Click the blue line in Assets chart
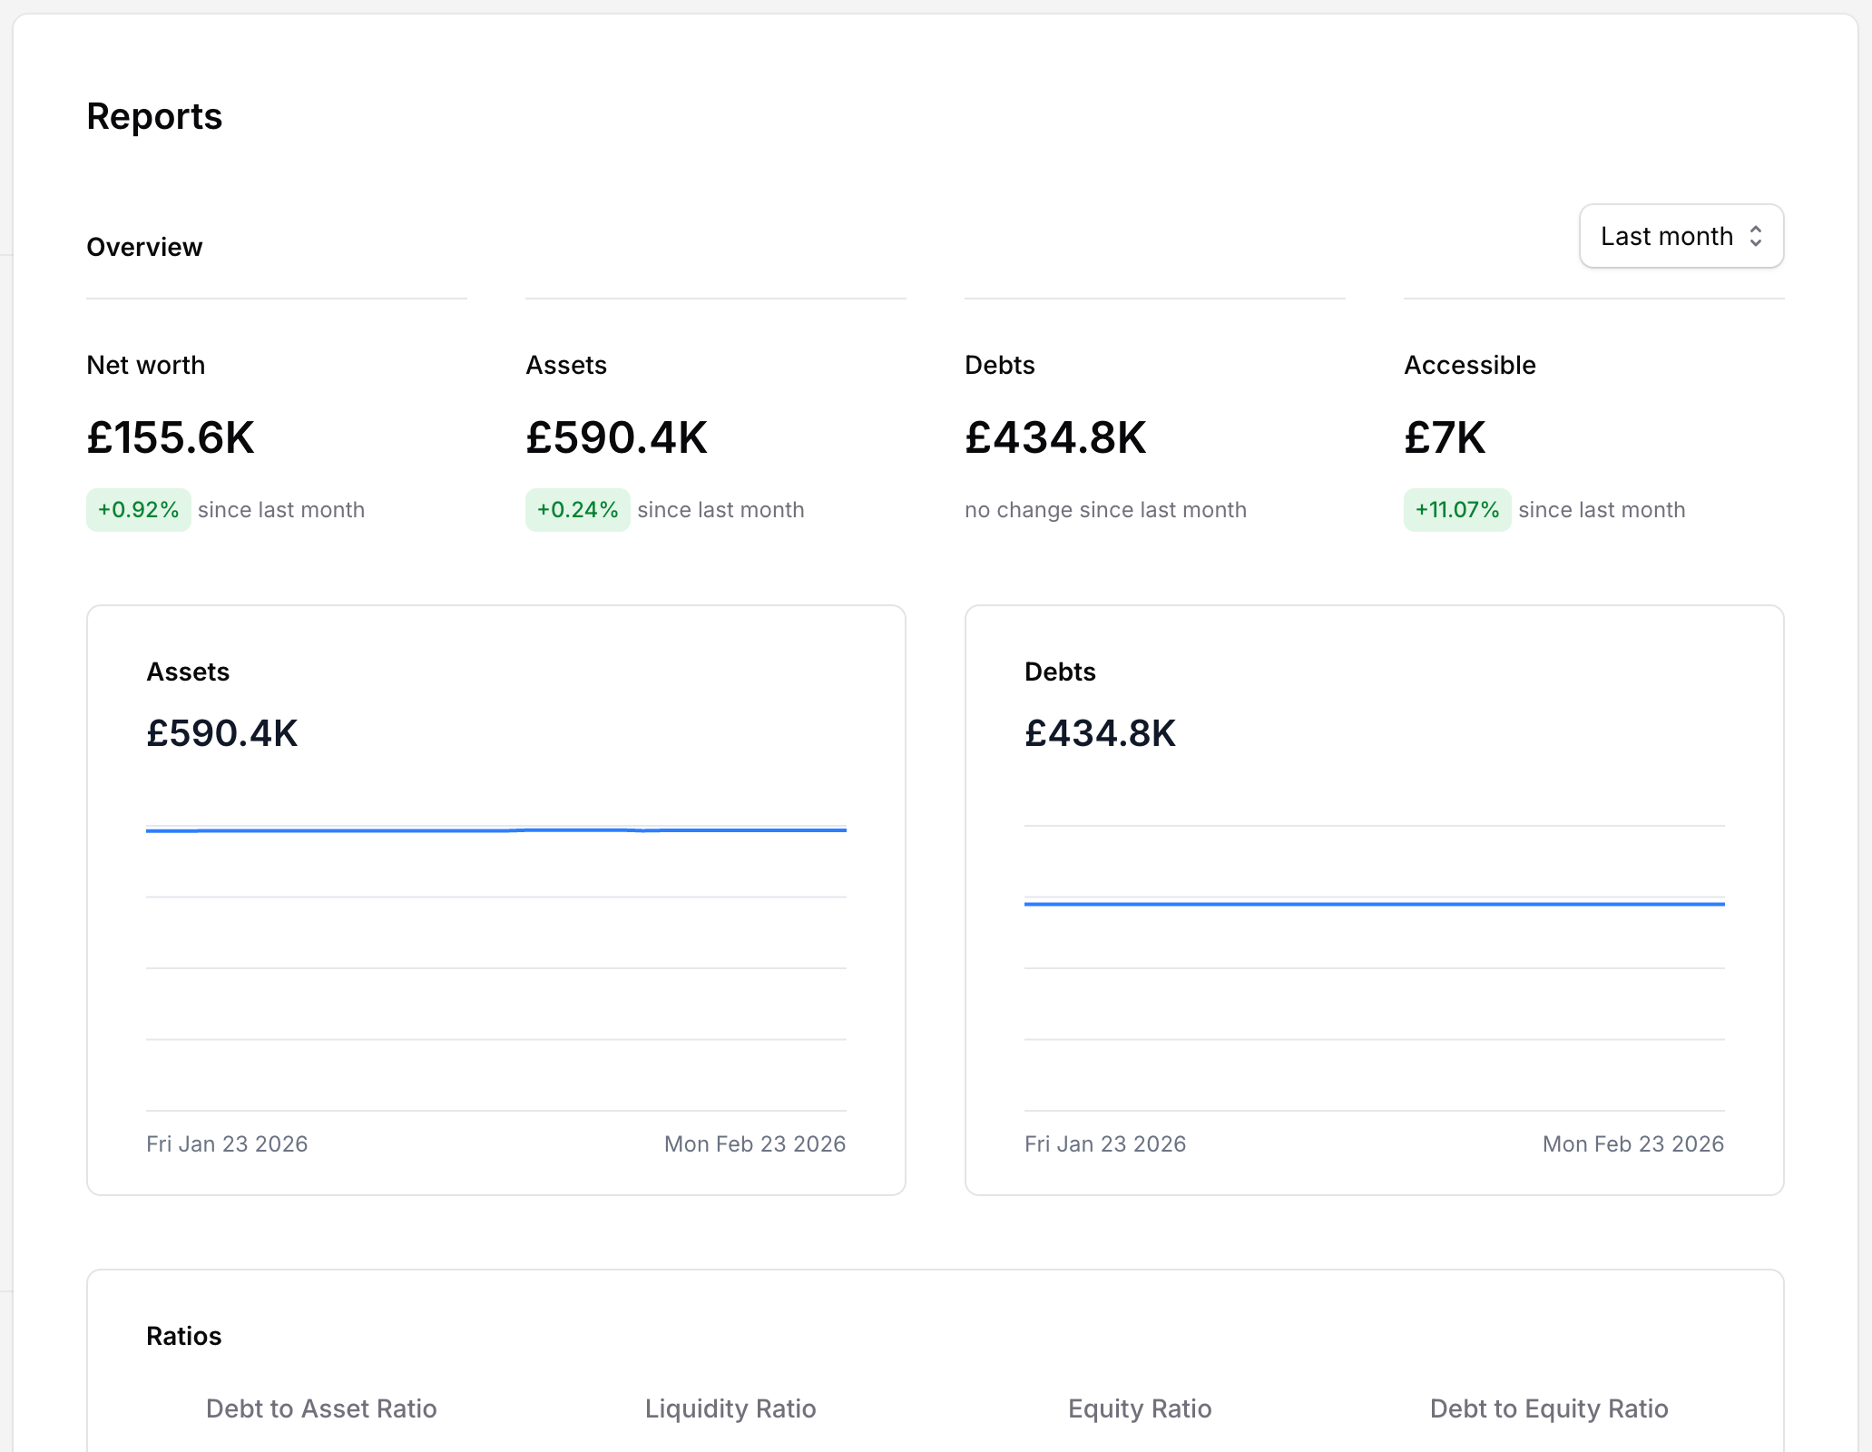The height and width of the screenshot is (1452, 1872). 495,830
